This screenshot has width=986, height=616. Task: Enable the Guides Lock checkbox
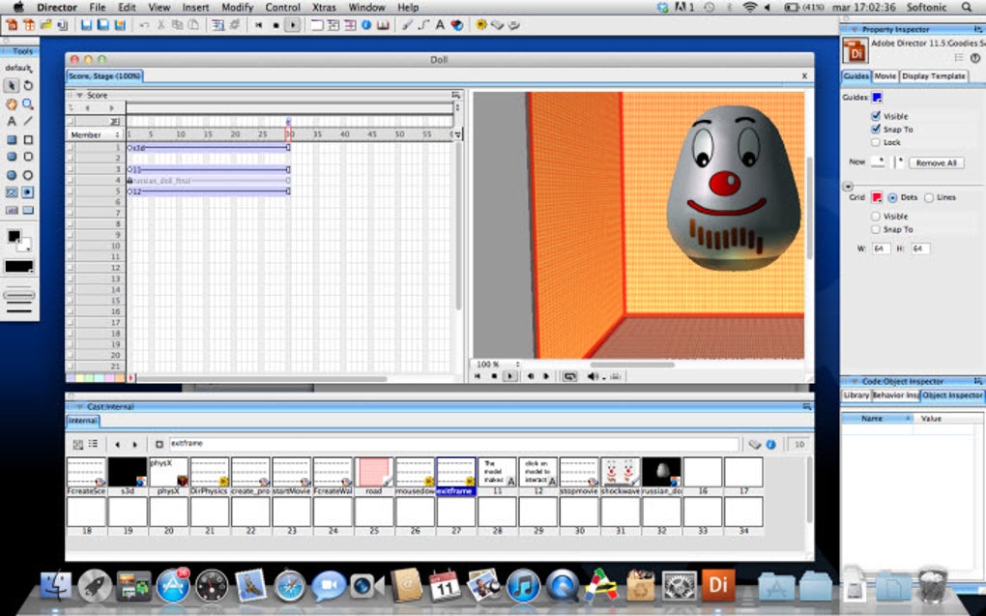point(876,142)
